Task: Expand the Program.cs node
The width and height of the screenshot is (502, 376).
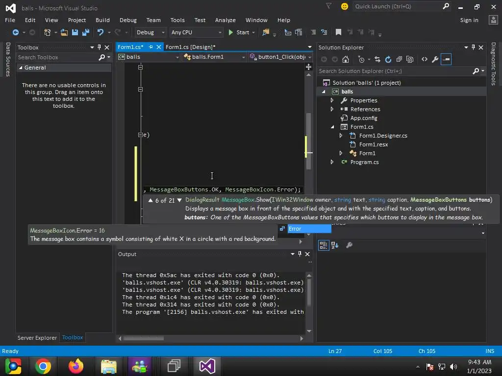Action: point(332,162)
